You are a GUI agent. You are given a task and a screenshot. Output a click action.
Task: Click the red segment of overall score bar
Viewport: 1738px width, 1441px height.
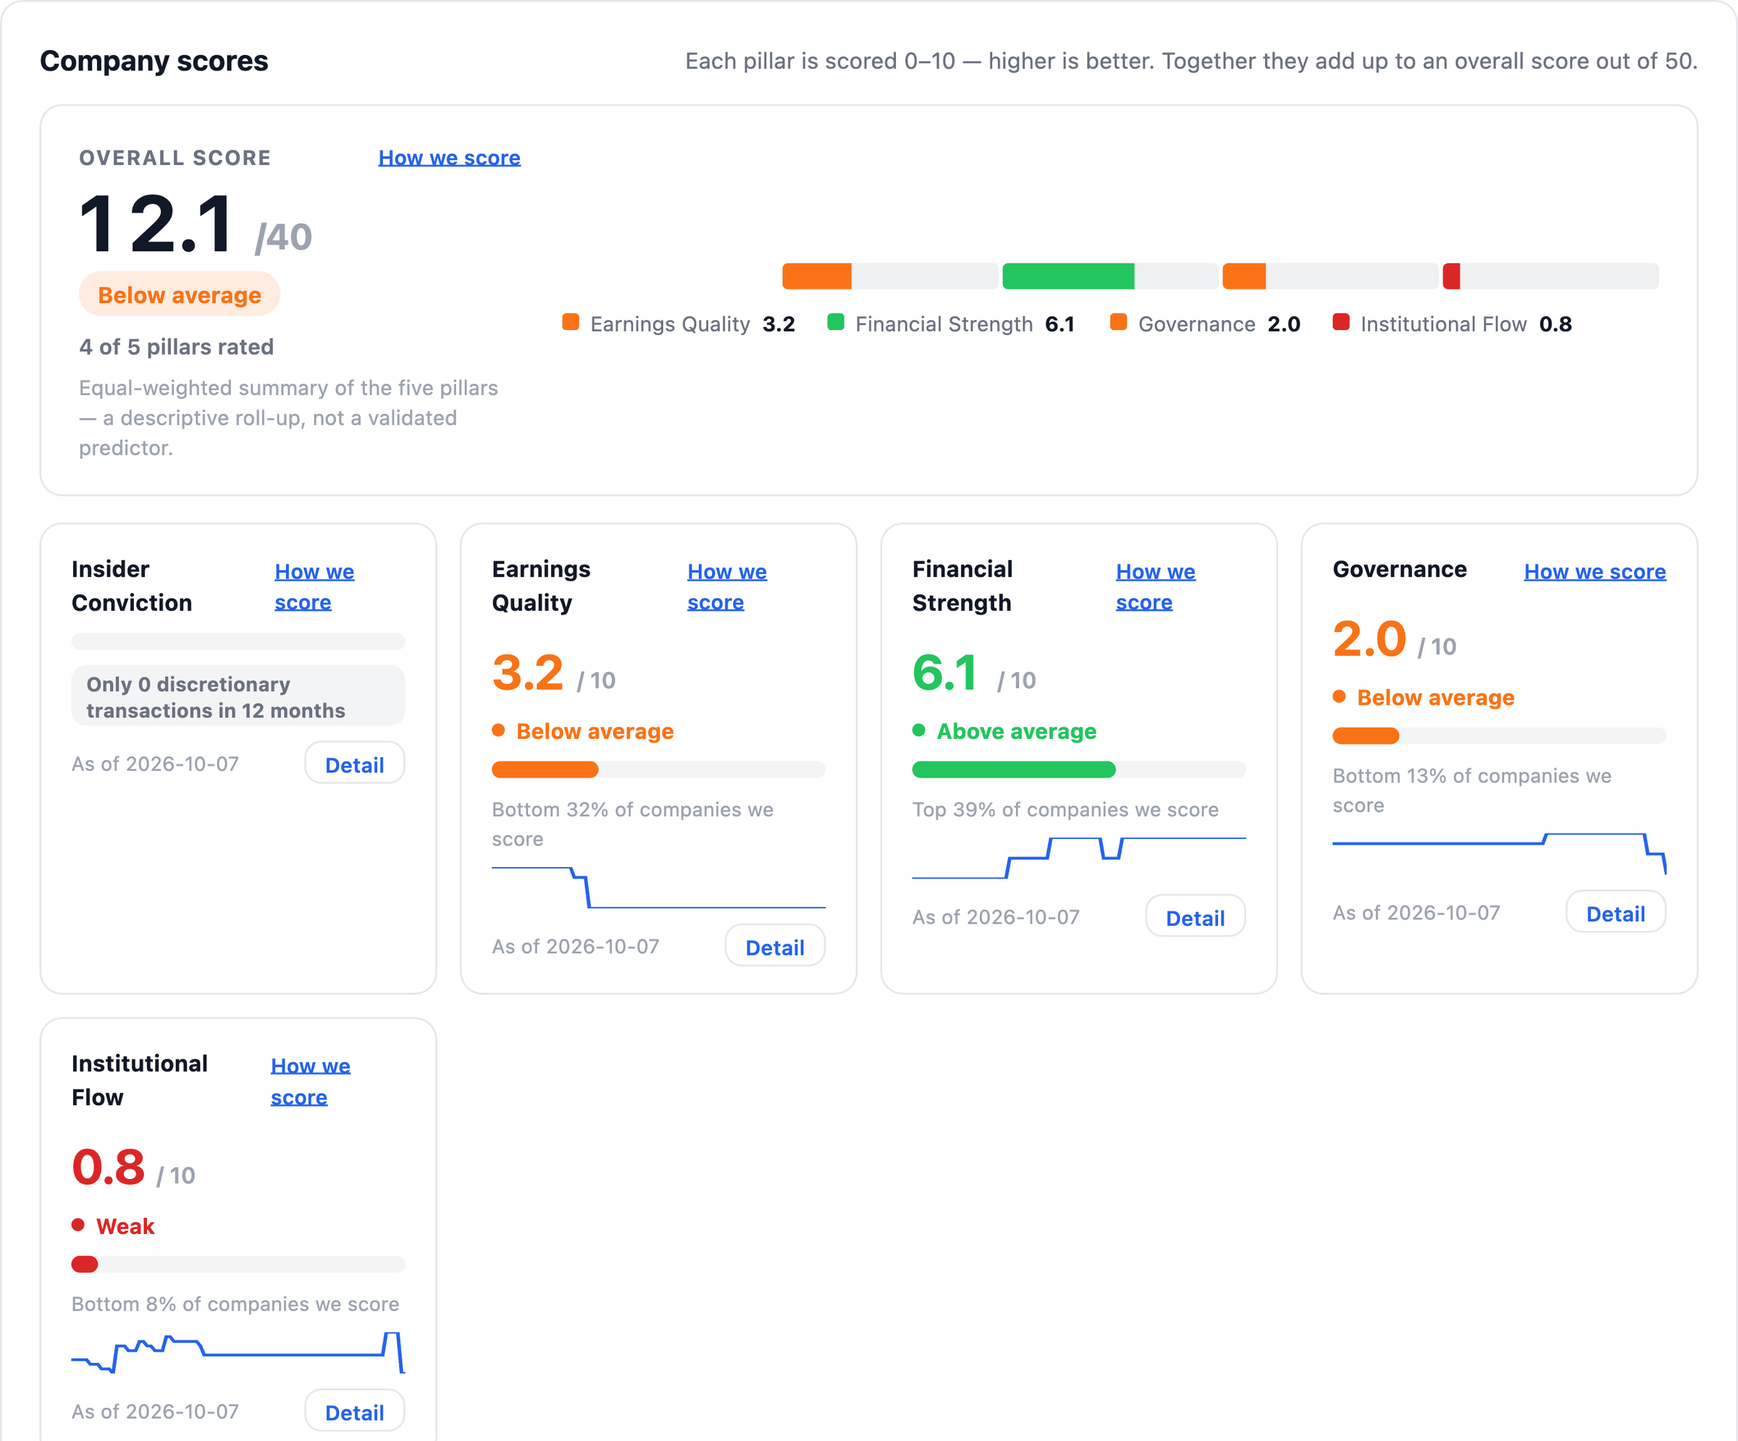point(1451,276)
